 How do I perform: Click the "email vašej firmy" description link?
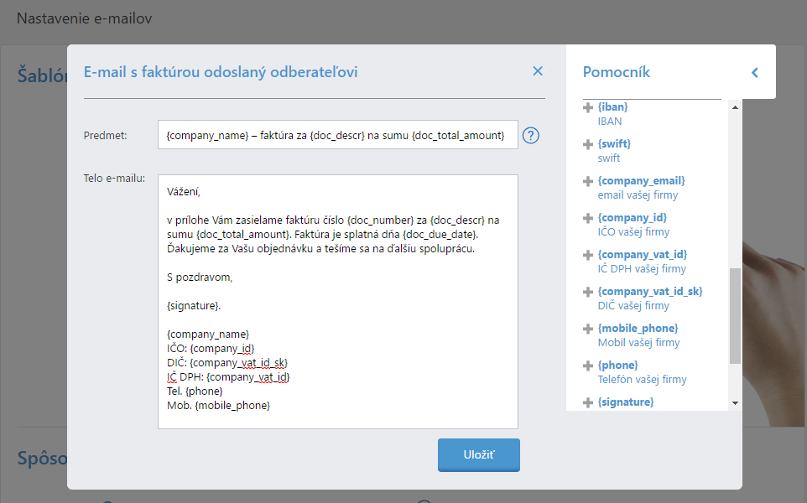click(x=638, y=195)
